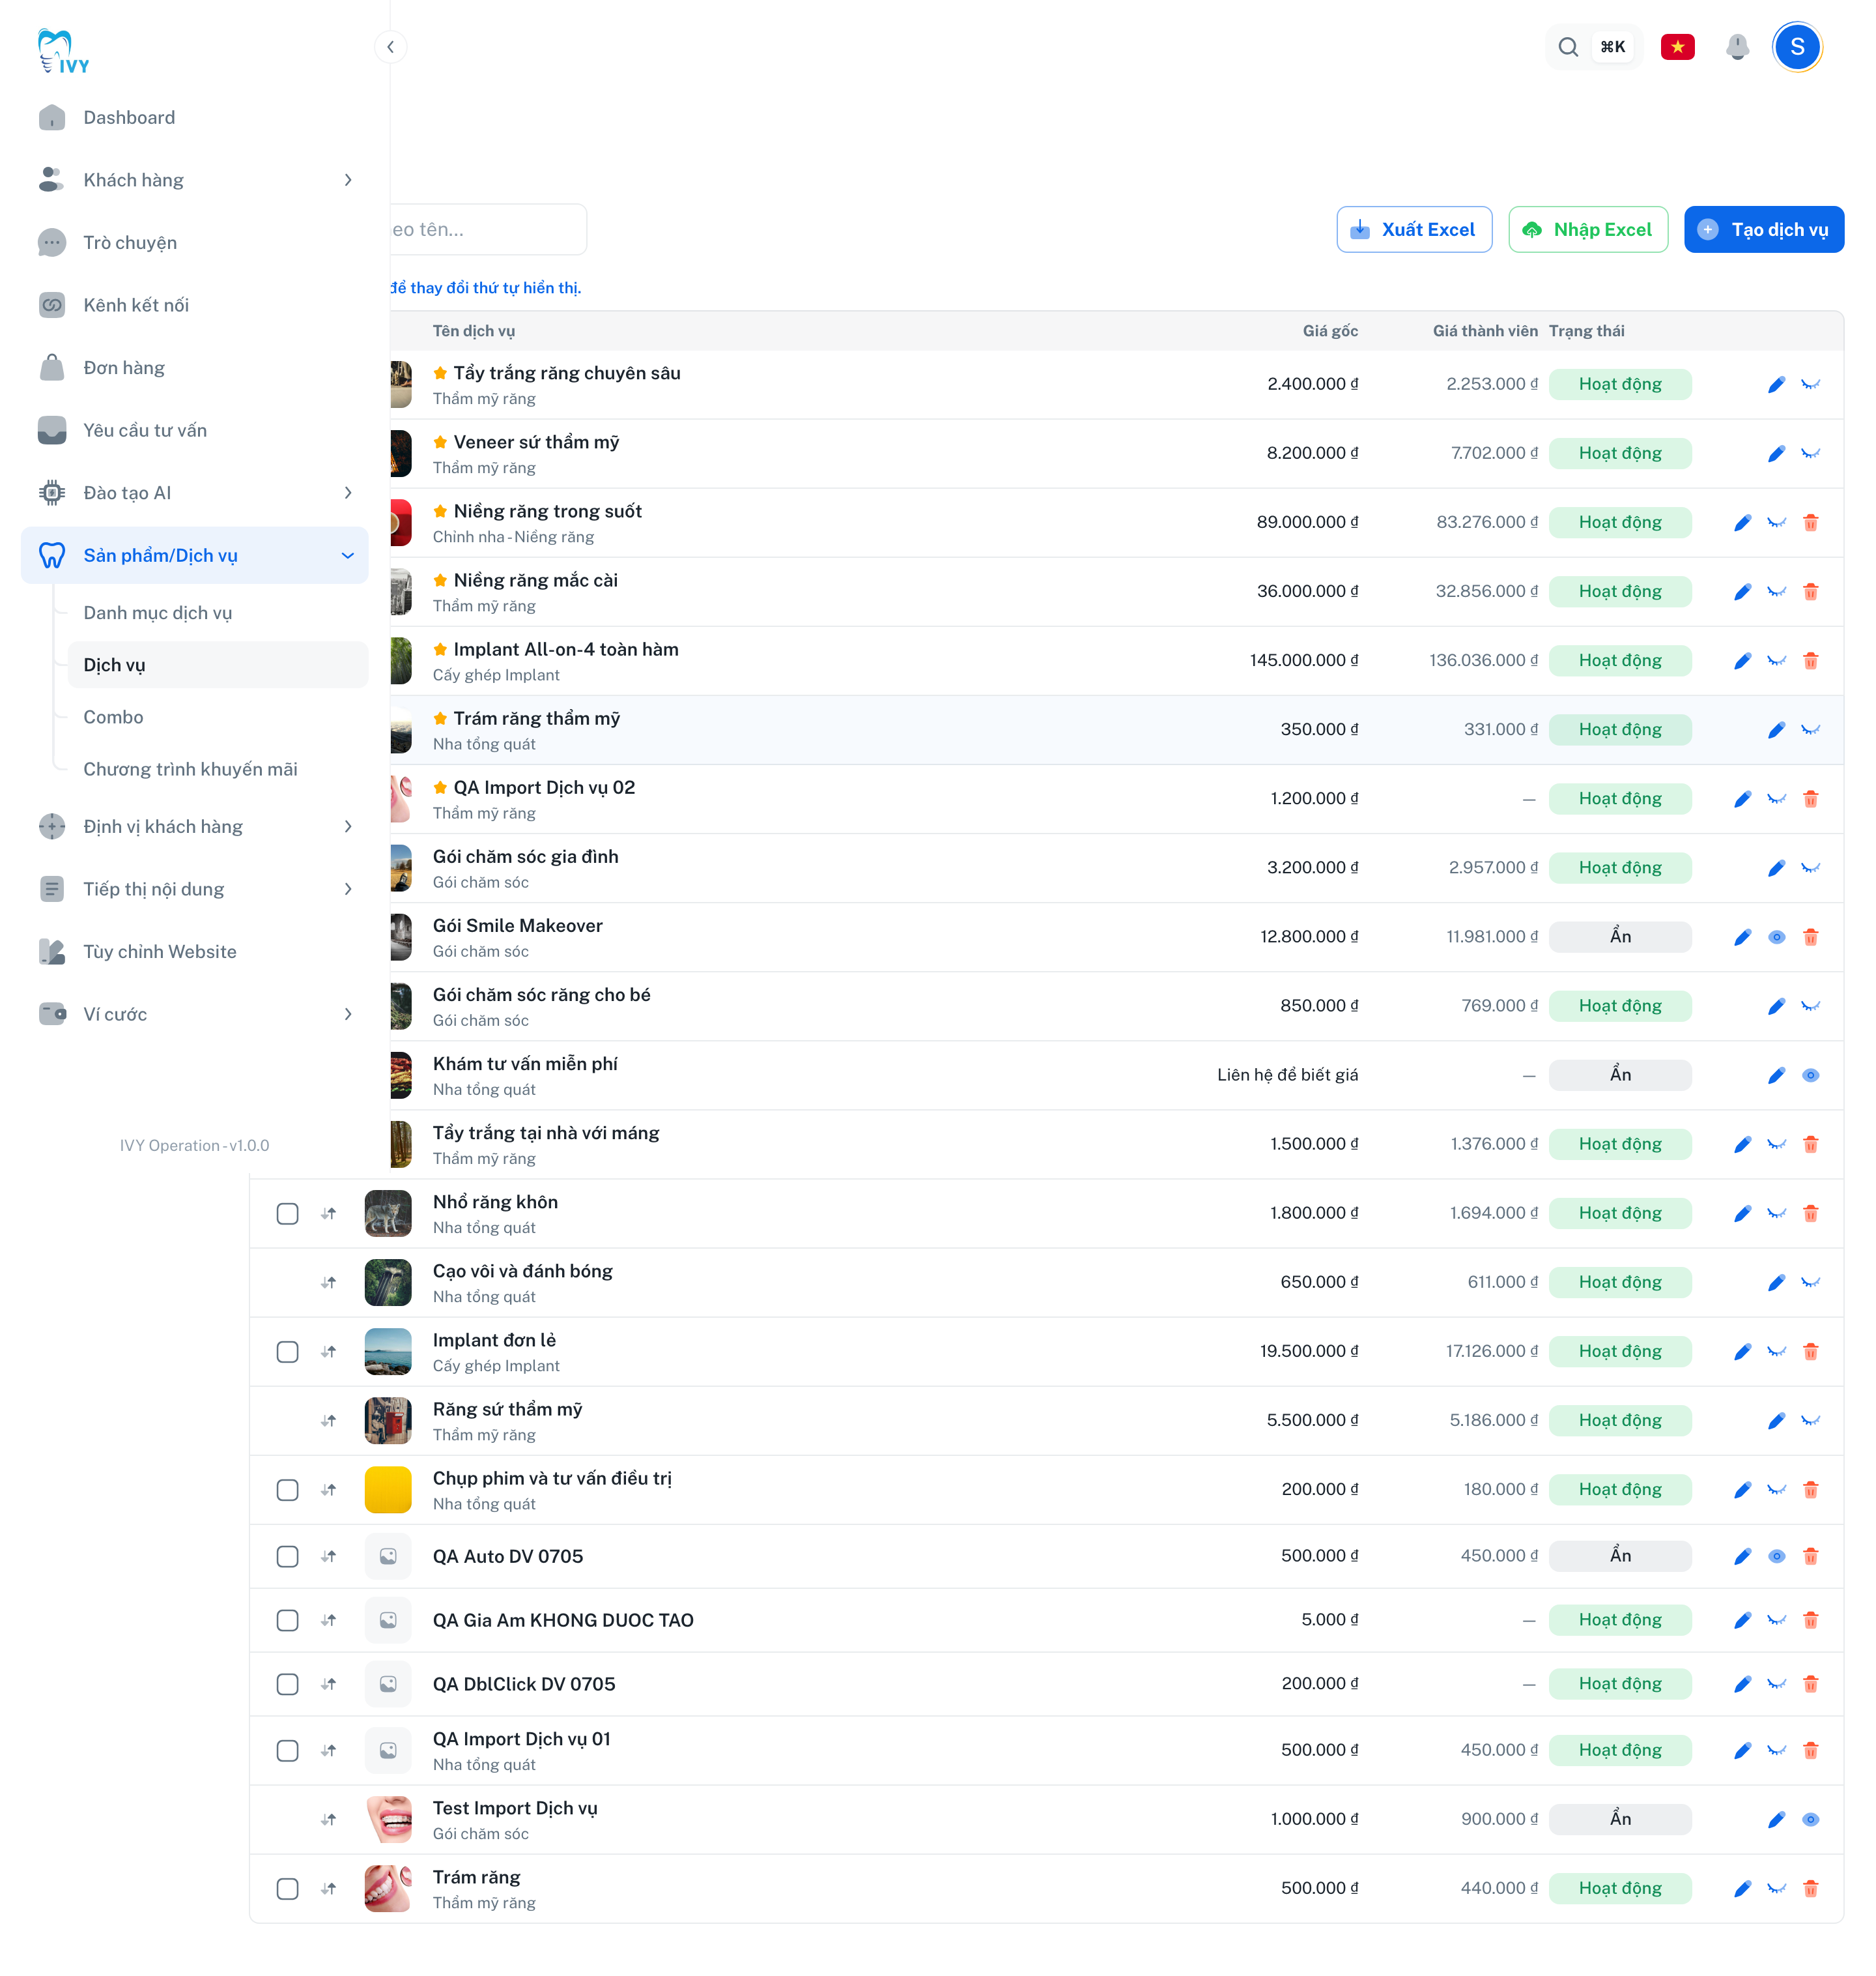1876x1976 pixels.
Task: Open the notification bell
Action: [x=1737, y=47]
